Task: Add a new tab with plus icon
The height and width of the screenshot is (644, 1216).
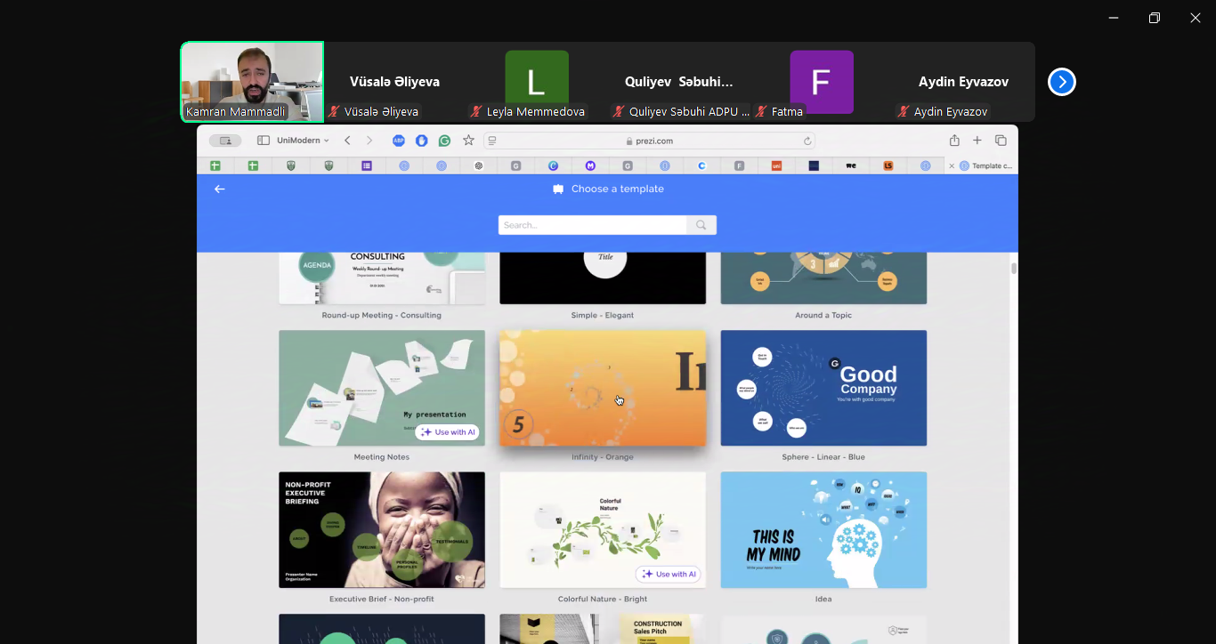Action: [x=977, y=141]
